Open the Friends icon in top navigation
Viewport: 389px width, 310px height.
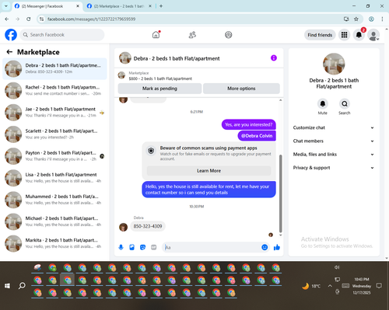[192, 35]
